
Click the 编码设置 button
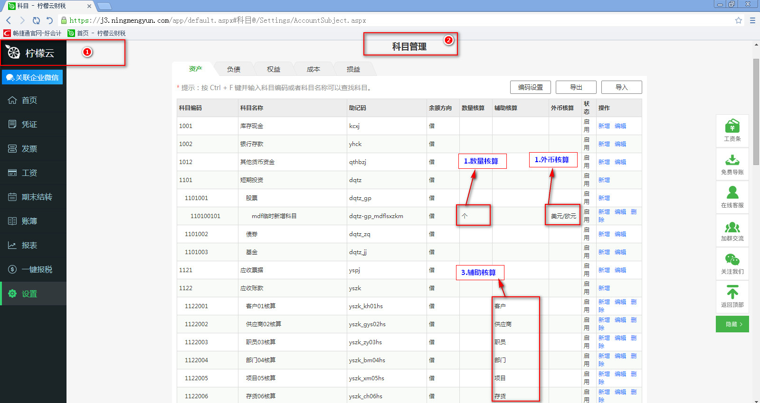(x=530, y=87)
